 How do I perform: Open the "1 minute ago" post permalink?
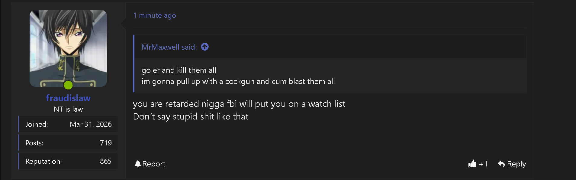(154, 15)
